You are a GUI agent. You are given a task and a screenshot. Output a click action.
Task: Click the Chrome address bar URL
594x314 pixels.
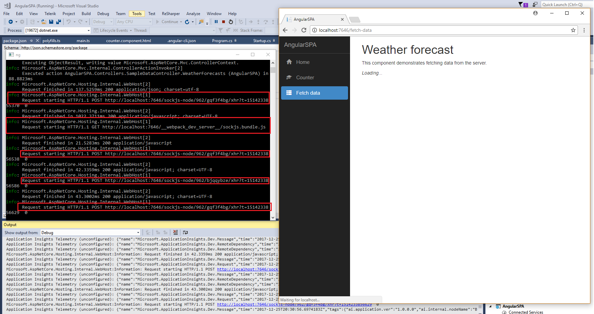tap(345, 30)
